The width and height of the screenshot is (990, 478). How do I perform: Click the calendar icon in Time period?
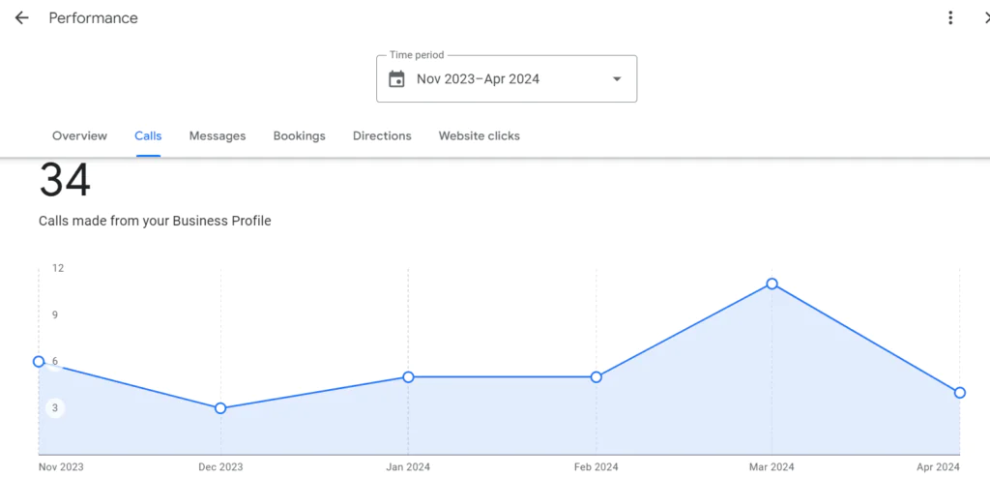click(396, 79)
